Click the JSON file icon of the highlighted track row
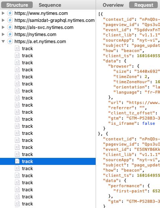The width and height of the screenshot is (160, 208). (x=17, y=161)
